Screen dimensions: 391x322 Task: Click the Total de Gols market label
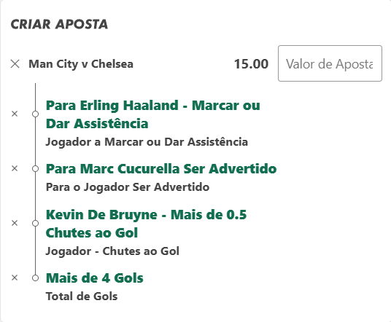coord(82,297)
